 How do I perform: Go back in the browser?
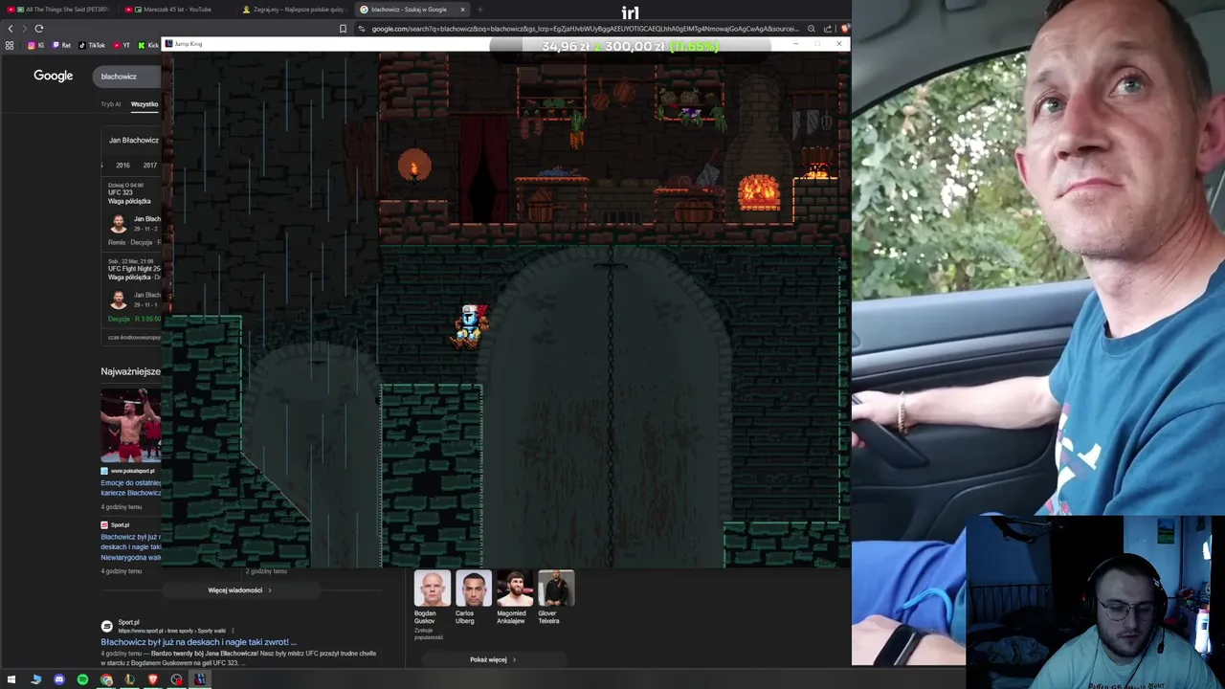click(11, 29)
